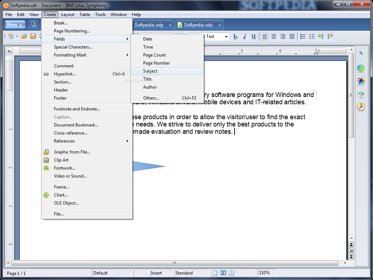Open the Edit menu
The width and height of the screenshot is (373, 280).
(x=21, y=15)
